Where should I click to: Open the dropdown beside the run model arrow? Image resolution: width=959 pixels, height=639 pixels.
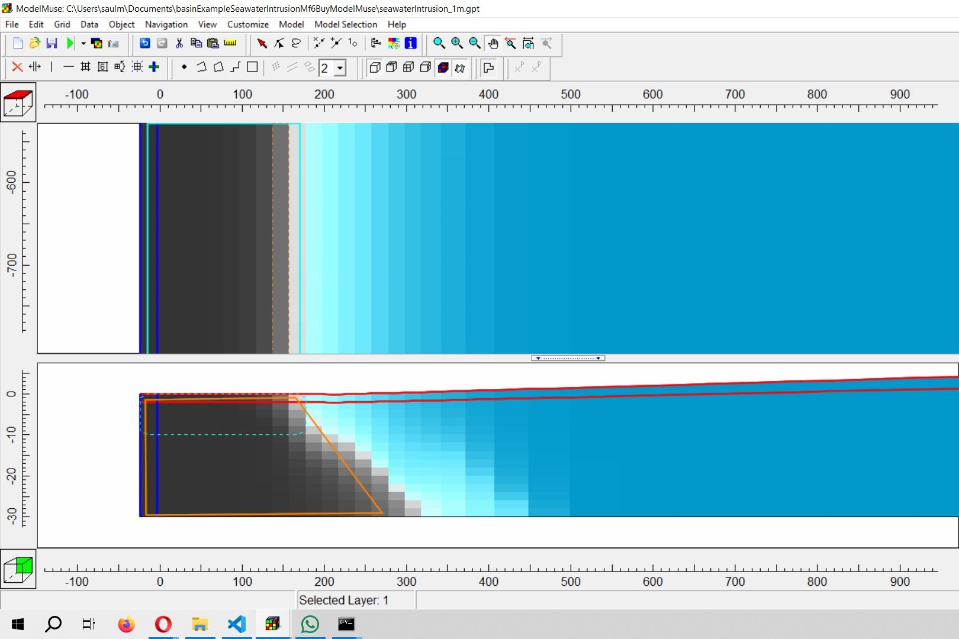[x=83, y=43]
